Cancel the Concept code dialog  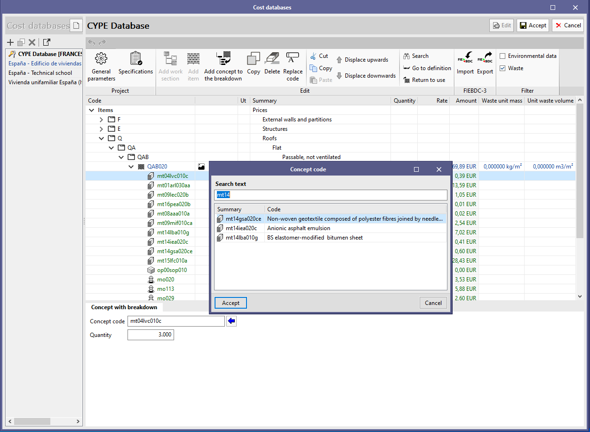(433, 303)
